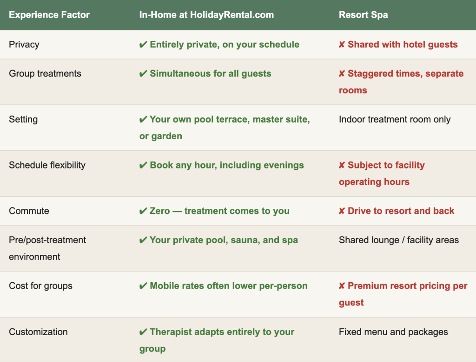Click the "Shared lounge / facility areas" cell
Screen dimensions: 476x362
(398, 240)
